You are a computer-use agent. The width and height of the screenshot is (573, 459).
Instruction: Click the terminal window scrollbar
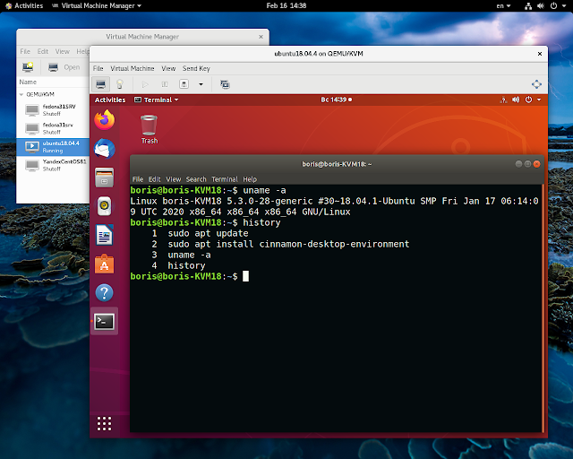pyautogui.click(x=543, y=308)
